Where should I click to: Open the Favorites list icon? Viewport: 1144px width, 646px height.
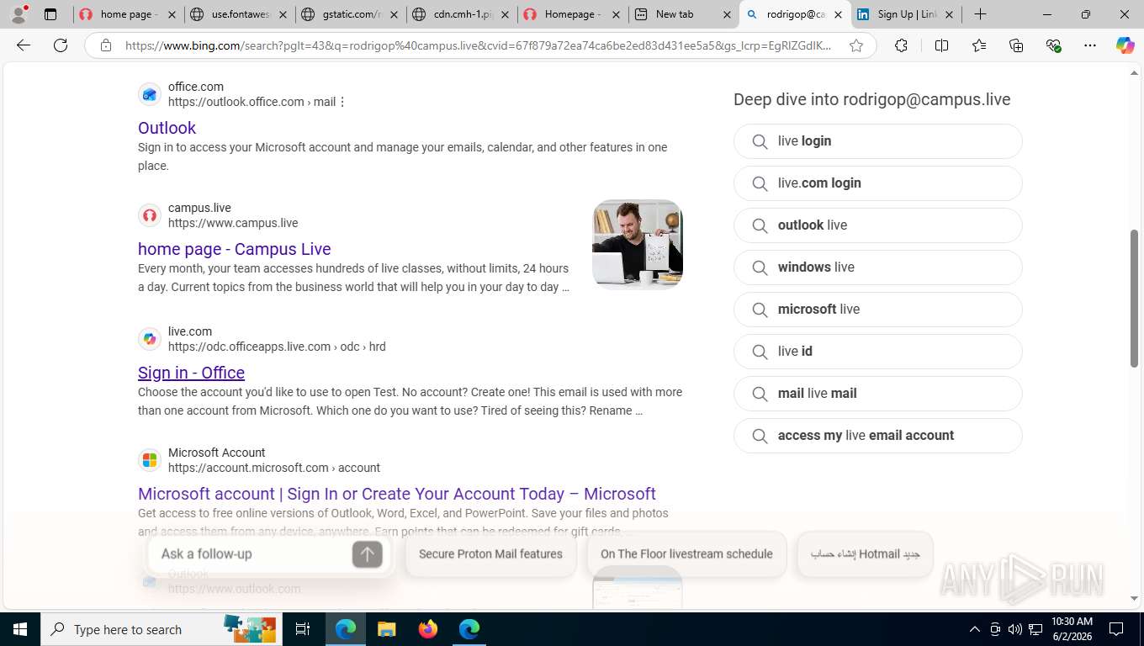[978, 45]
